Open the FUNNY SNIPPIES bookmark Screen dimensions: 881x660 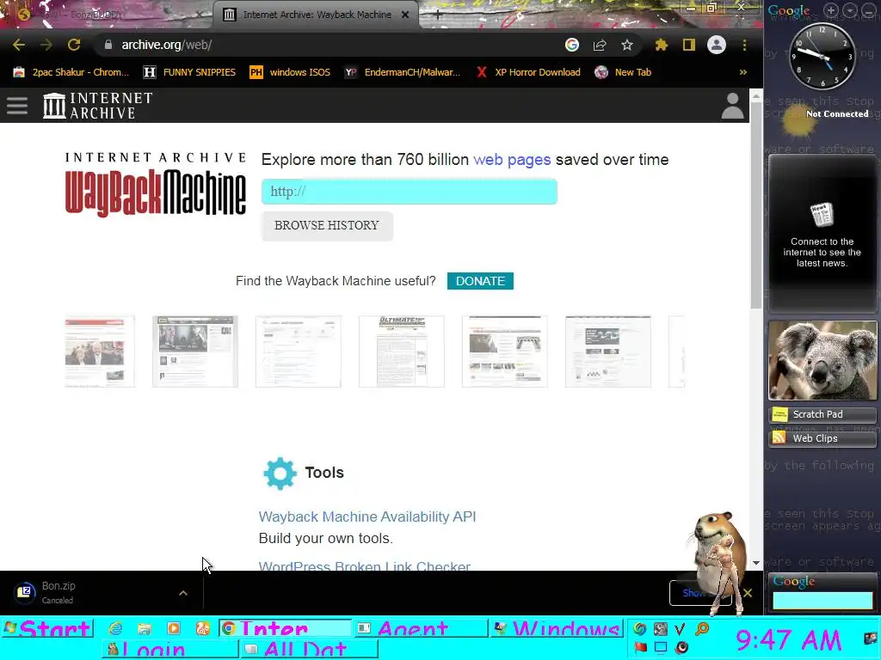189,72
